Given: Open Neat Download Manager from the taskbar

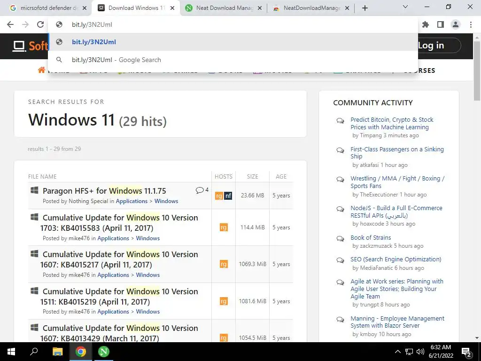Looking at the screenshot, I should point(104,352).
